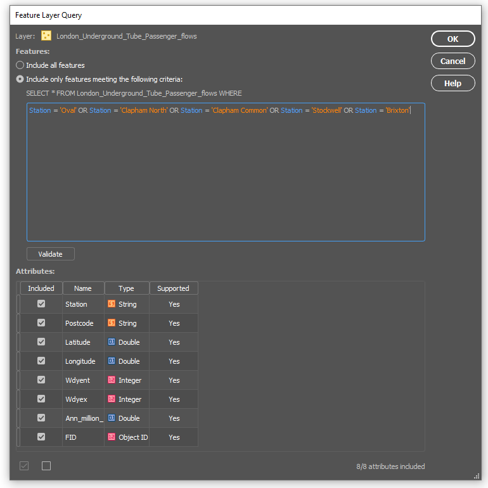Uncheck the Latitude attribute checkbox
This screenshot has height=488, width=488.
tap(41, 342)
